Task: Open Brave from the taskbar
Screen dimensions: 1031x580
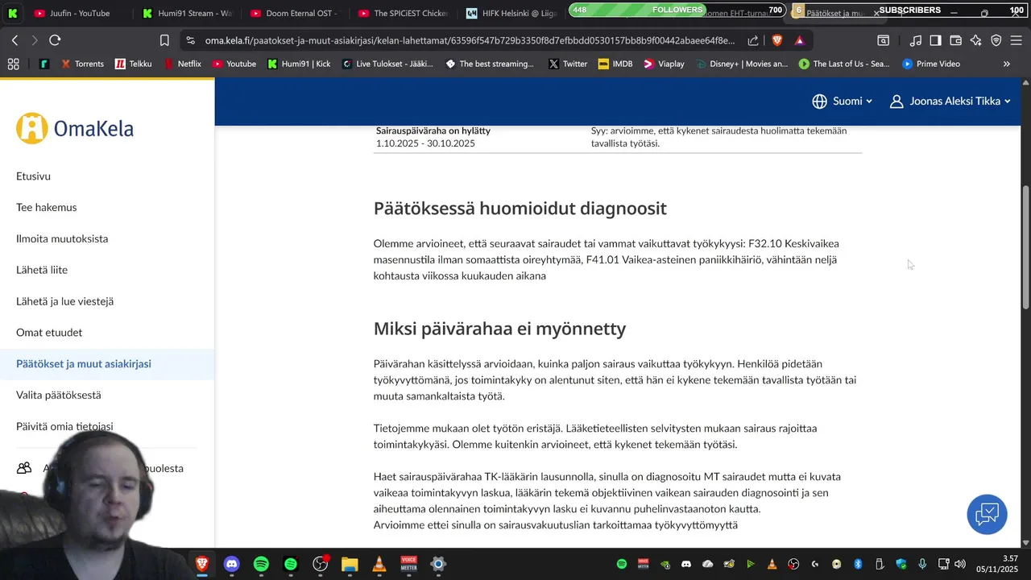Action: (202, 564)
